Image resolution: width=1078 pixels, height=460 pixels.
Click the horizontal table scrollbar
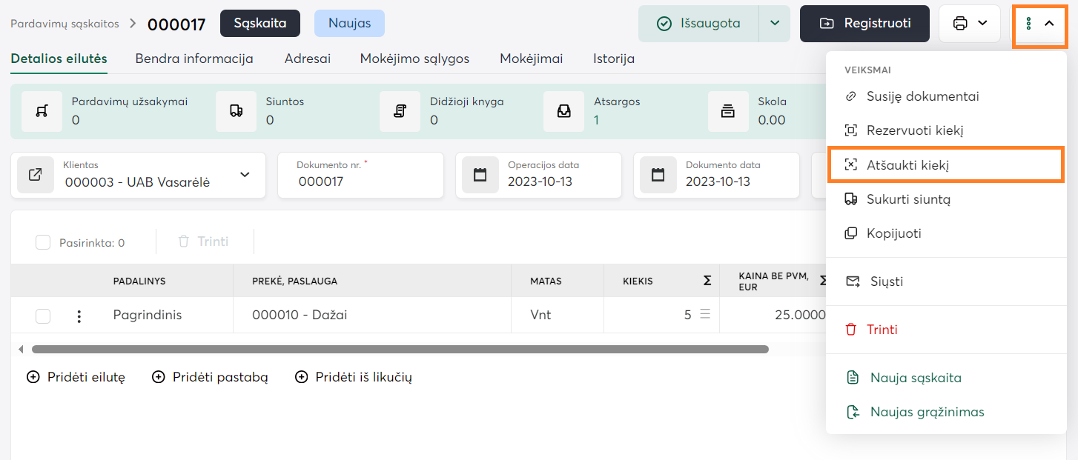pos(400,349)
